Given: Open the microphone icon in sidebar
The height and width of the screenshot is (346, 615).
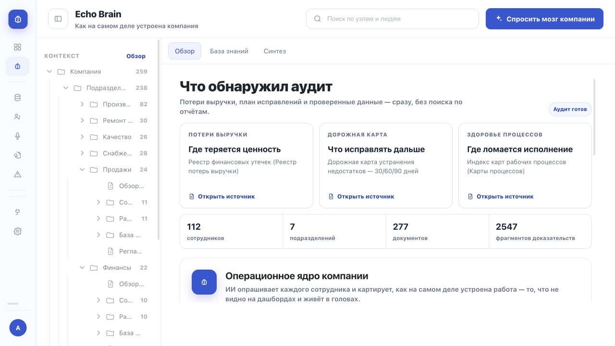Looking at the screenshot, I should pyautogui.click(x=18, y=136).
